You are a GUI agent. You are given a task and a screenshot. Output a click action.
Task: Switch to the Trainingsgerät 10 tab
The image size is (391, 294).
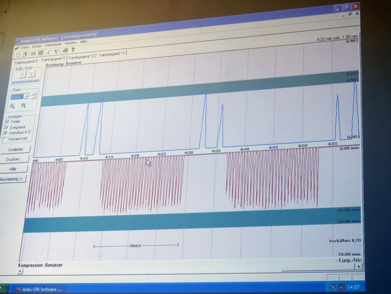[81, 57]
